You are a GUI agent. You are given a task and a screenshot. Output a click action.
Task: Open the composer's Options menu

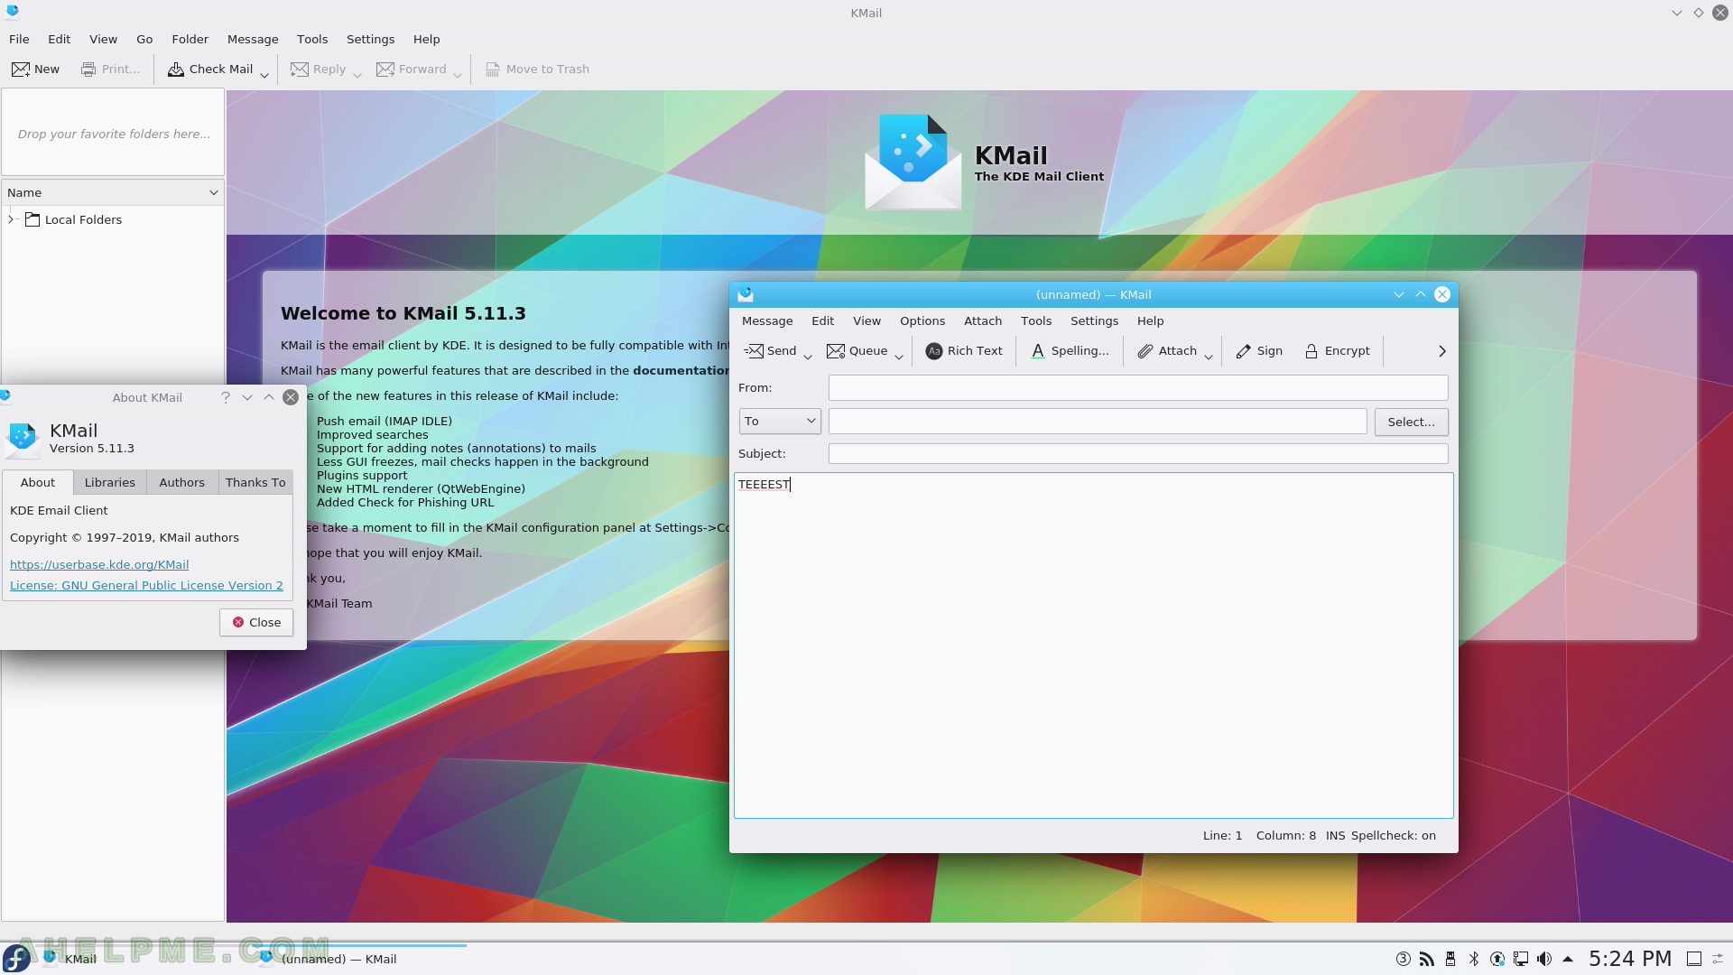922,321
